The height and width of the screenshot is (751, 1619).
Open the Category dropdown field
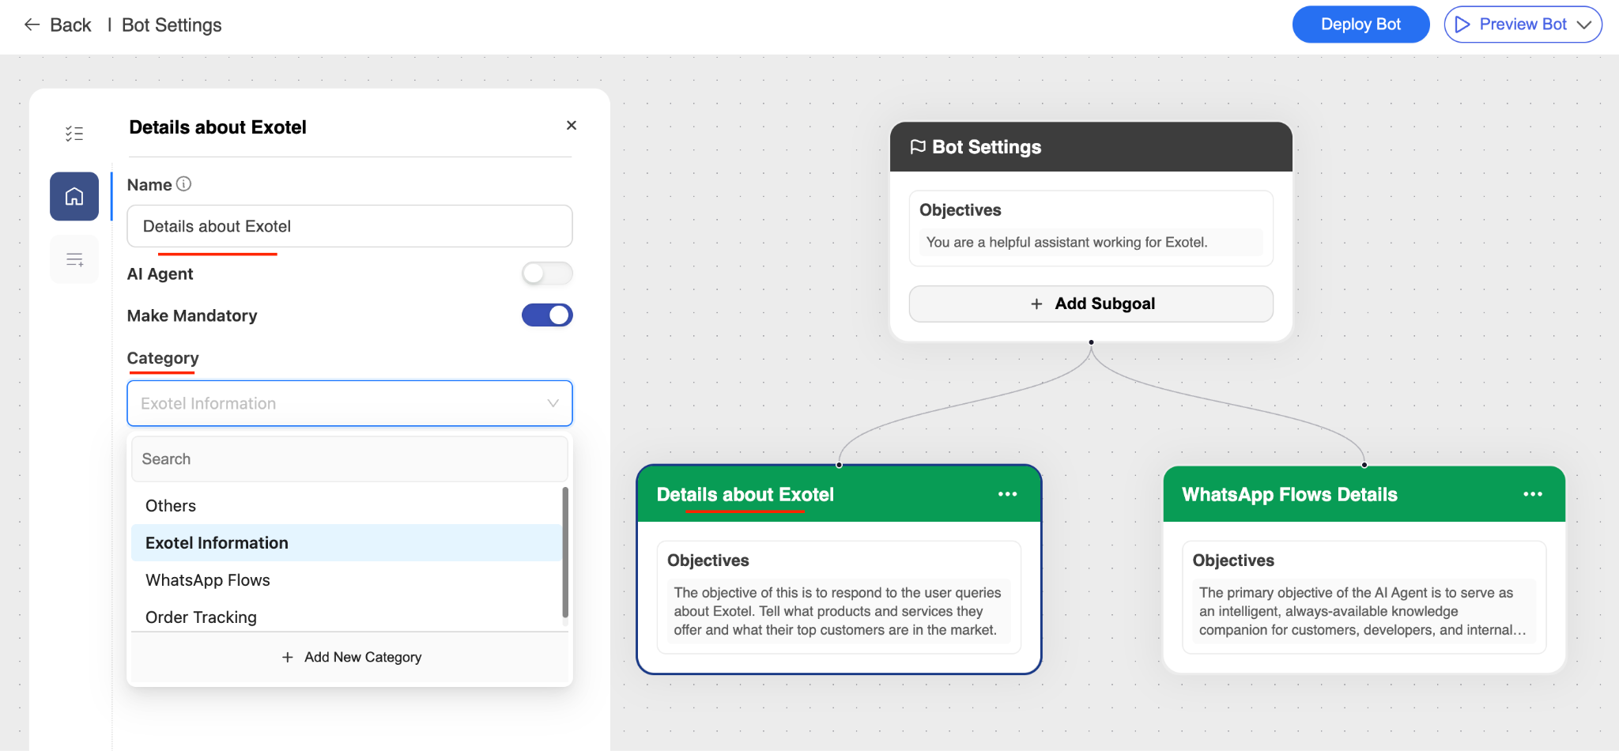tap(349, 403)
